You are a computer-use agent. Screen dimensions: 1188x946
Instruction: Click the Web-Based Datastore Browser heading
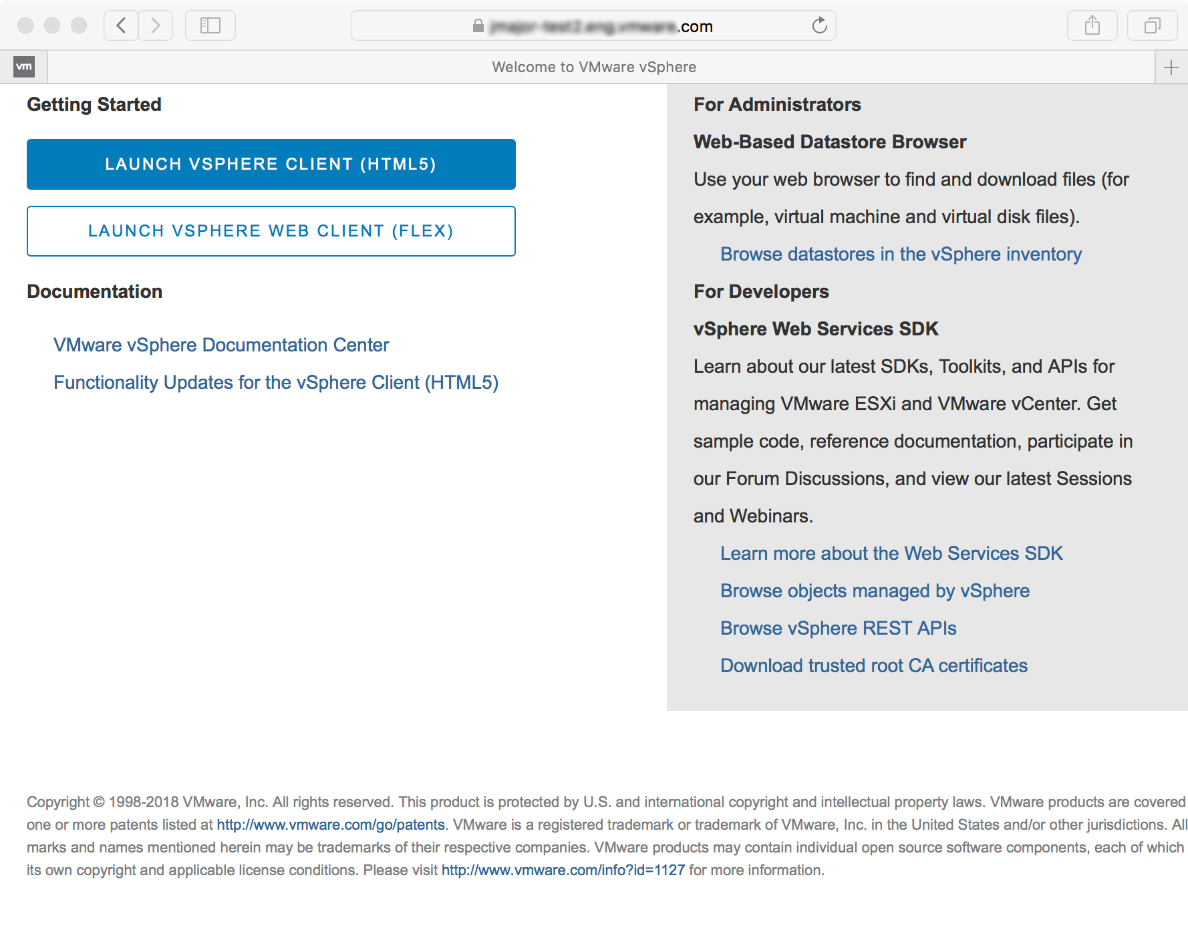click(x=830, y=142)
